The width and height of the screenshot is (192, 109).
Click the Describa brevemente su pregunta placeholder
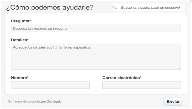[40, 28]
